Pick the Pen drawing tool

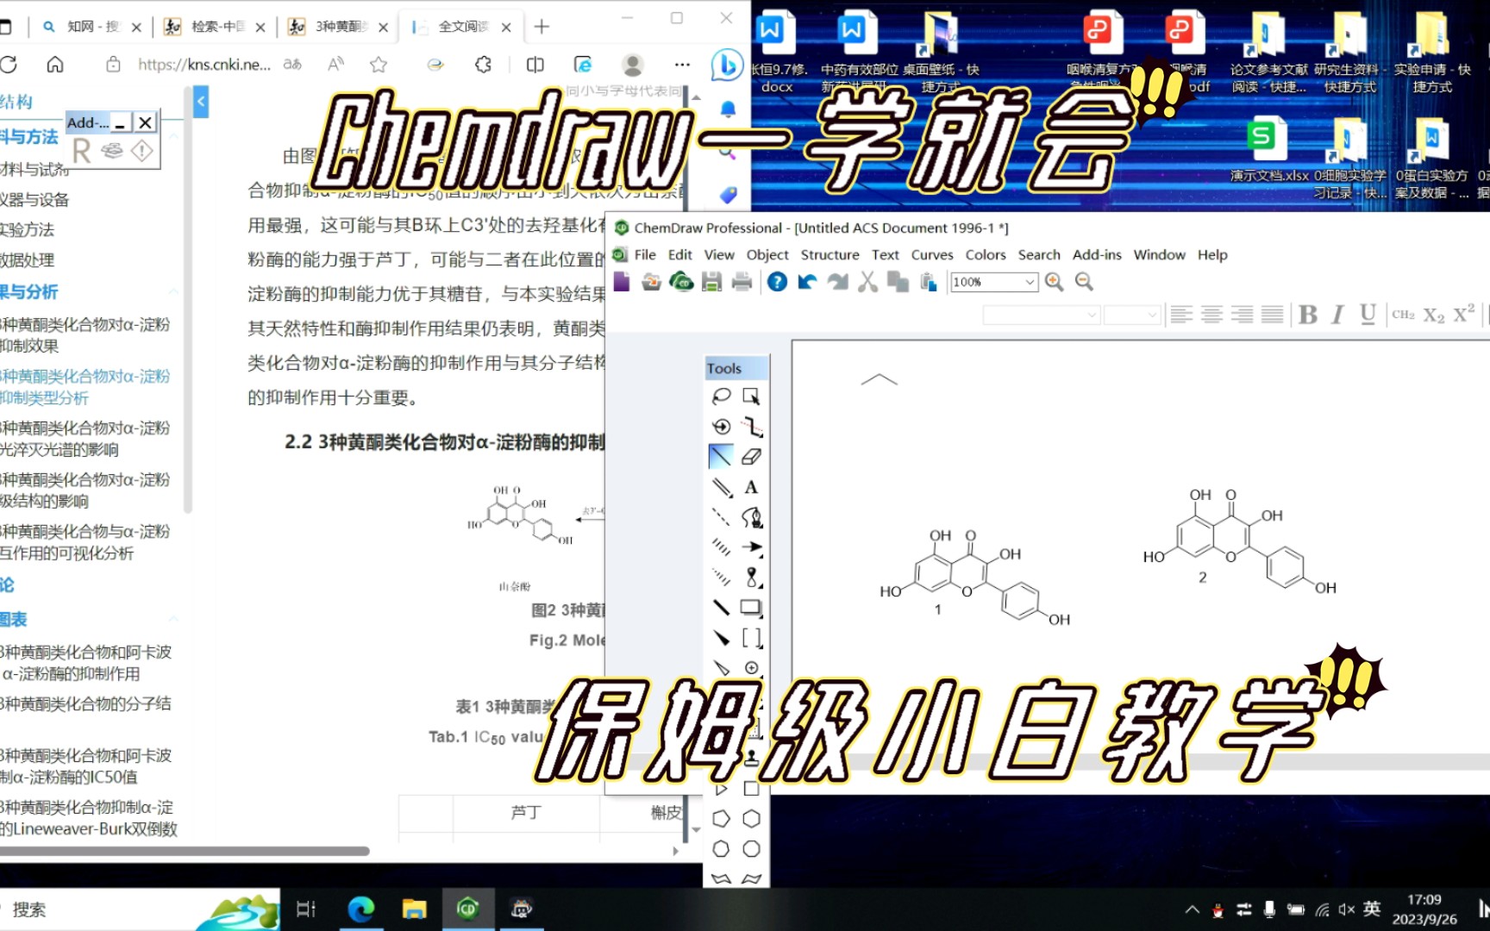point(751,517)
